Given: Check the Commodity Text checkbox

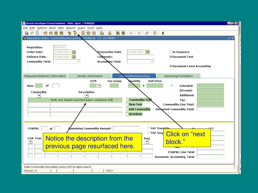Looking at the screenshot, I should click(x=127, y=100).
